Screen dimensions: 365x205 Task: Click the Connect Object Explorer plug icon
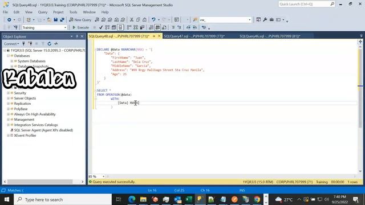point(23,44)
